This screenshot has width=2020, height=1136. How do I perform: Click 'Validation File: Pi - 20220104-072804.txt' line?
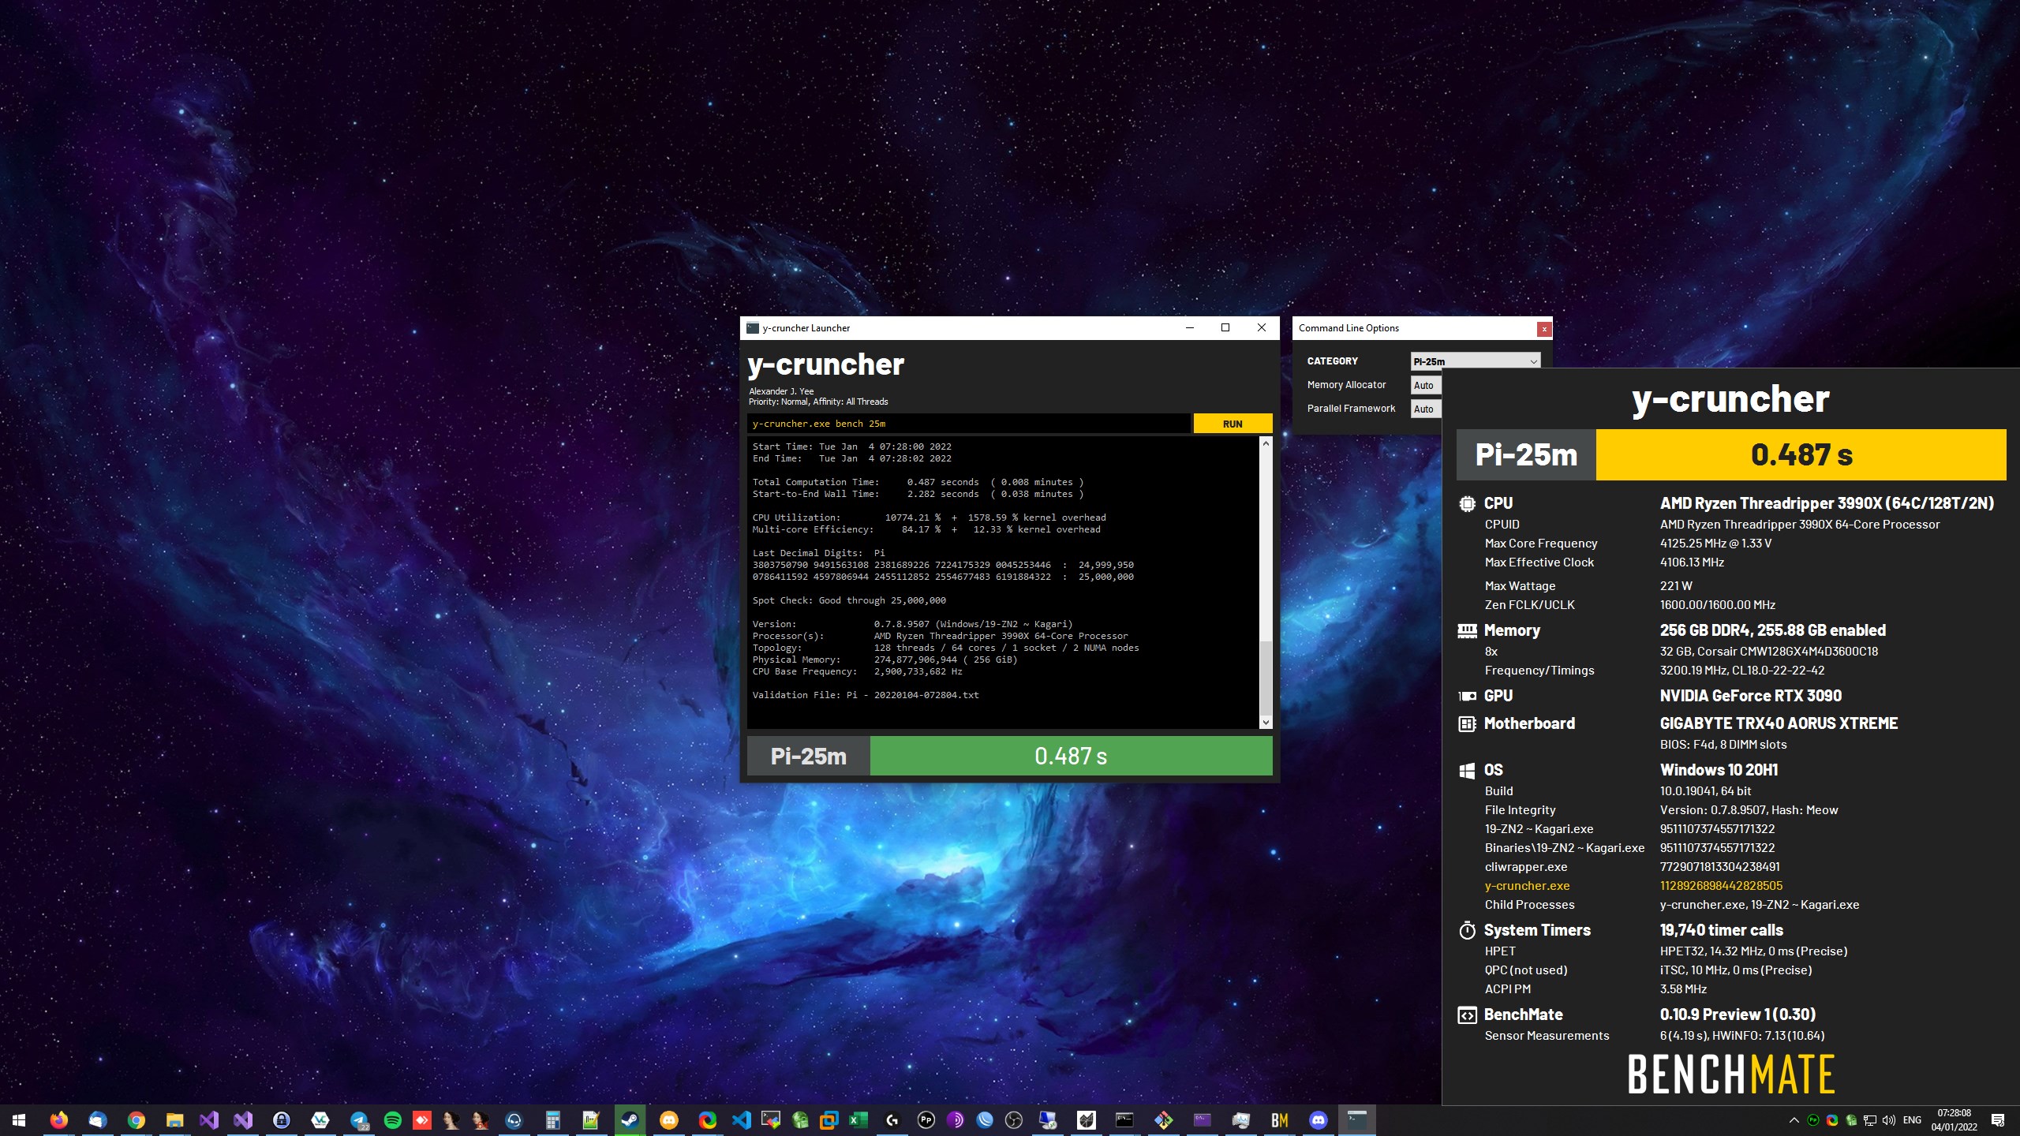coord(866,695)
